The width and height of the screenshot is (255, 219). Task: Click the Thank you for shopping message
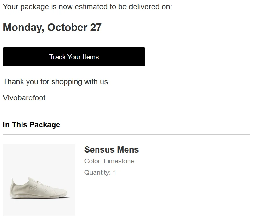(x=56, y=82)
